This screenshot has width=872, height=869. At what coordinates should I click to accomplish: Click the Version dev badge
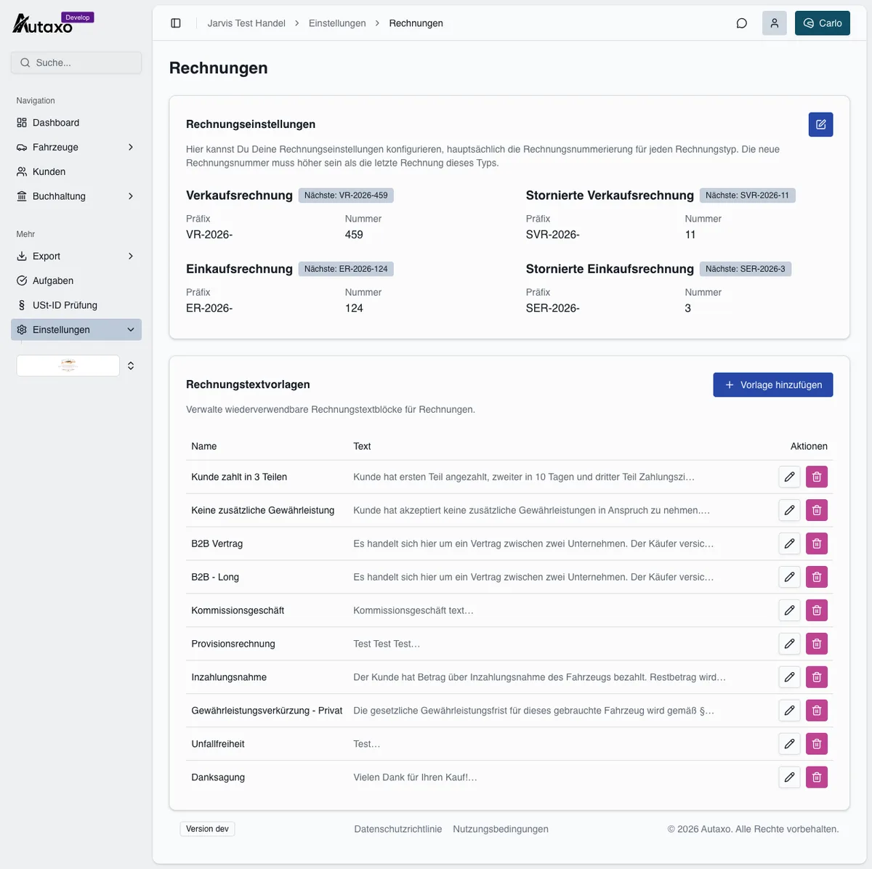[x=207, y=829]
